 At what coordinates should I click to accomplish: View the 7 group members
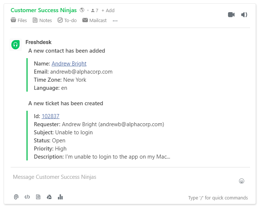95,10
